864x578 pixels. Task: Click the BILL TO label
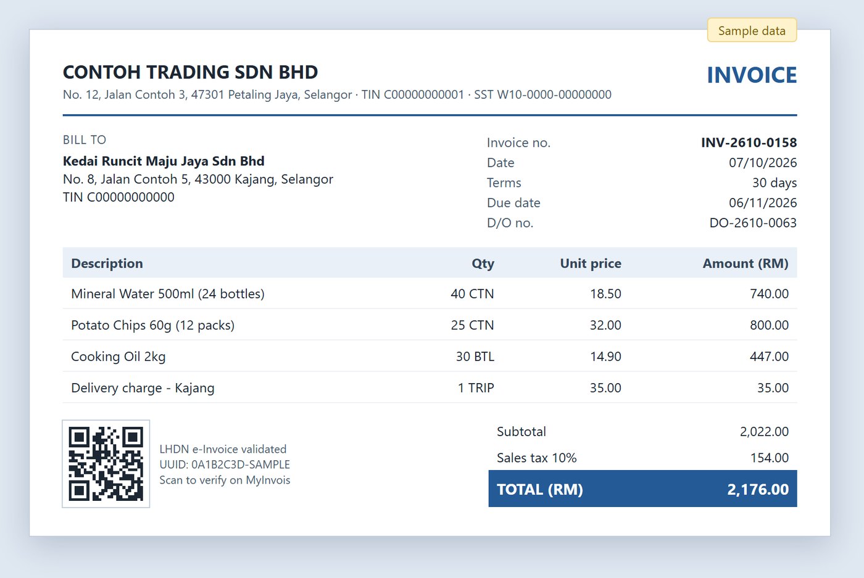85,140
